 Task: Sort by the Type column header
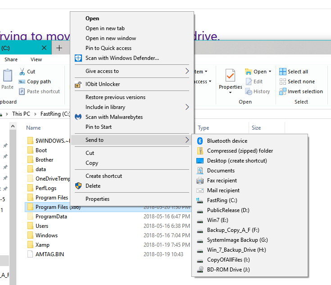203,128
